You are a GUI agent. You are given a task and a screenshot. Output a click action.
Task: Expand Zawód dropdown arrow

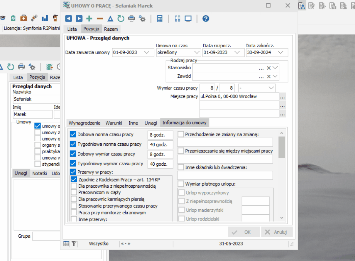tap(275, 76)
